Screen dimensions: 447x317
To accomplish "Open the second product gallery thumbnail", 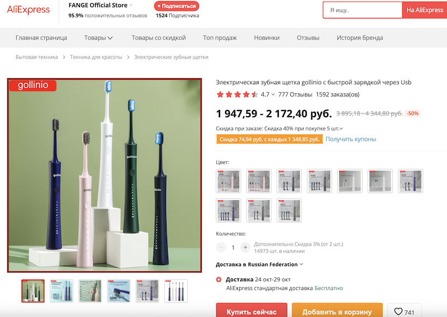I will coord(61,291).
